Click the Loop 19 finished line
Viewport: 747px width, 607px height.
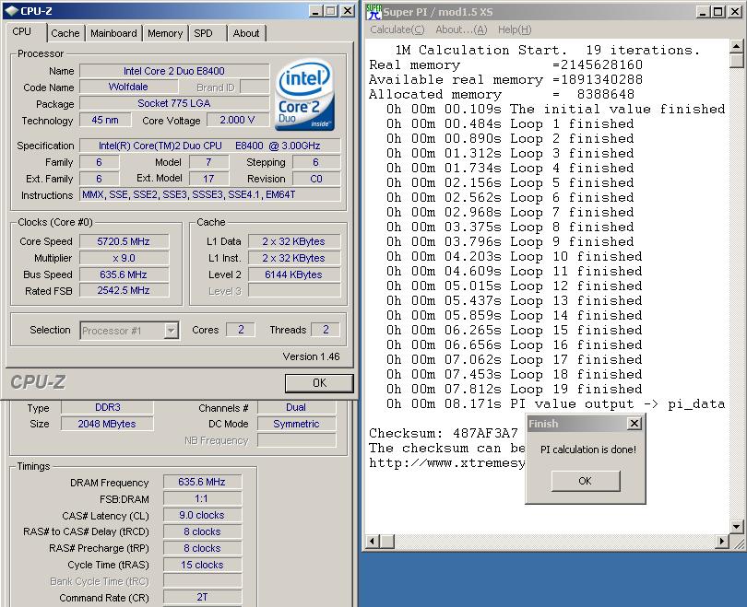(x=514, y=389)
